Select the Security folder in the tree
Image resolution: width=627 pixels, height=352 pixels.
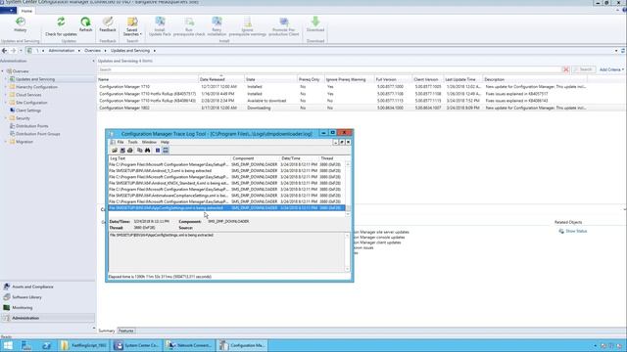[23, 118]
